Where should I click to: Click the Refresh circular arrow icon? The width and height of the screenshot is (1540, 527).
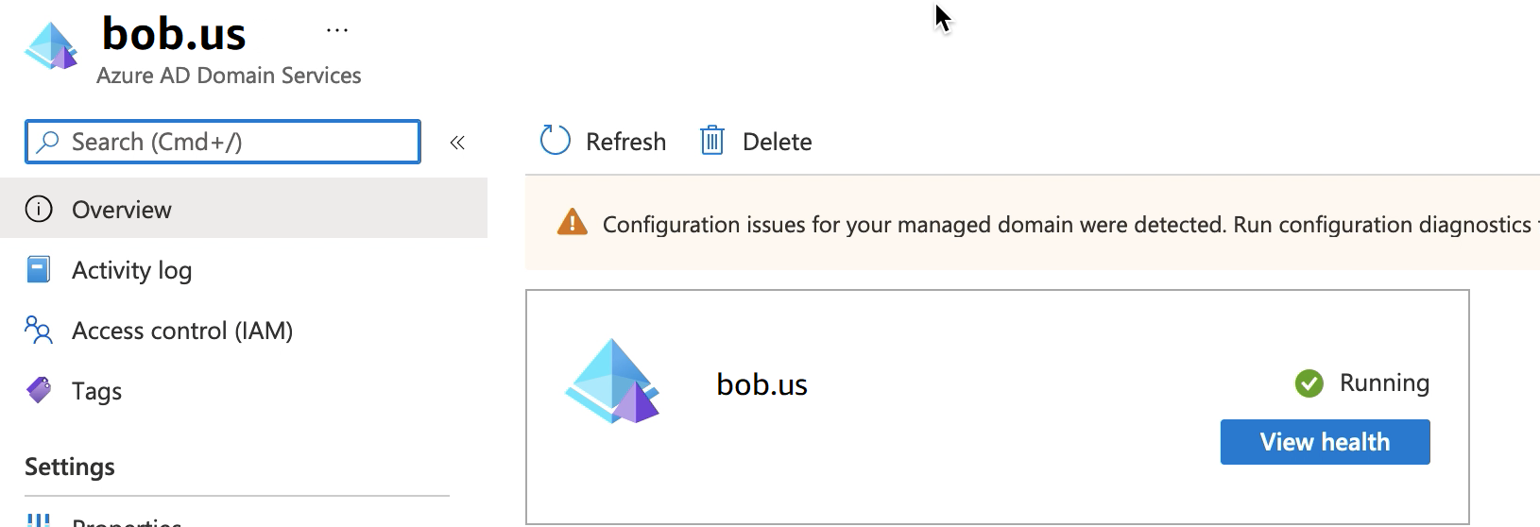(x=555, y=141)
